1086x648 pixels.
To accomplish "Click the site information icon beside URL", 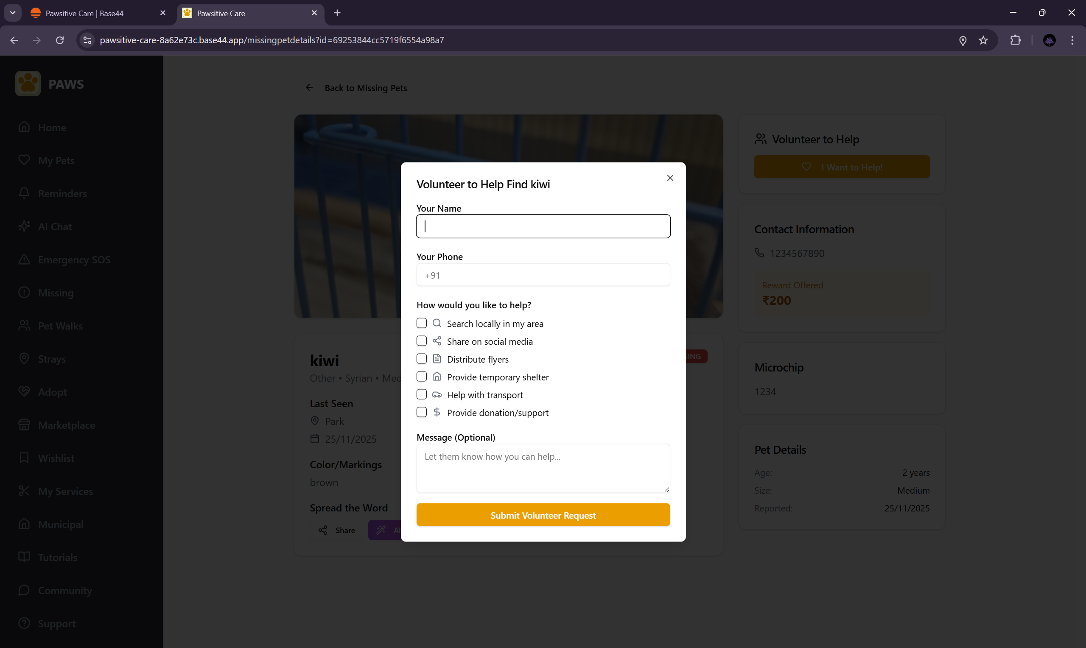I will [x=87, y=40].
